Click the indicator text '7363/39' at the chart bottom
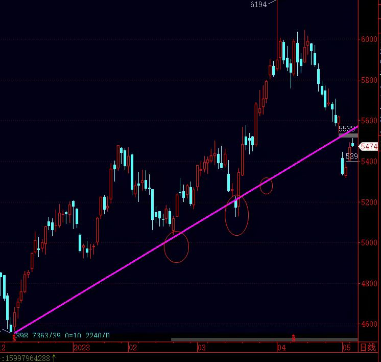This screenshot has height=362, width=381. pos(46,335)
